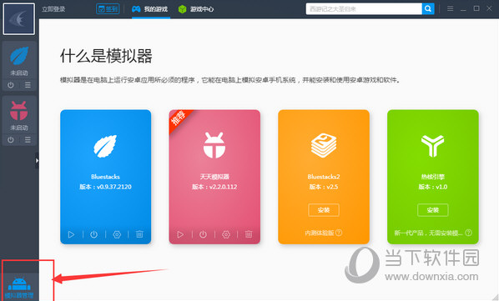Open 模拟器管理 emulator management
The height and width of the screenshot is (301, 499).
[19, 287]
